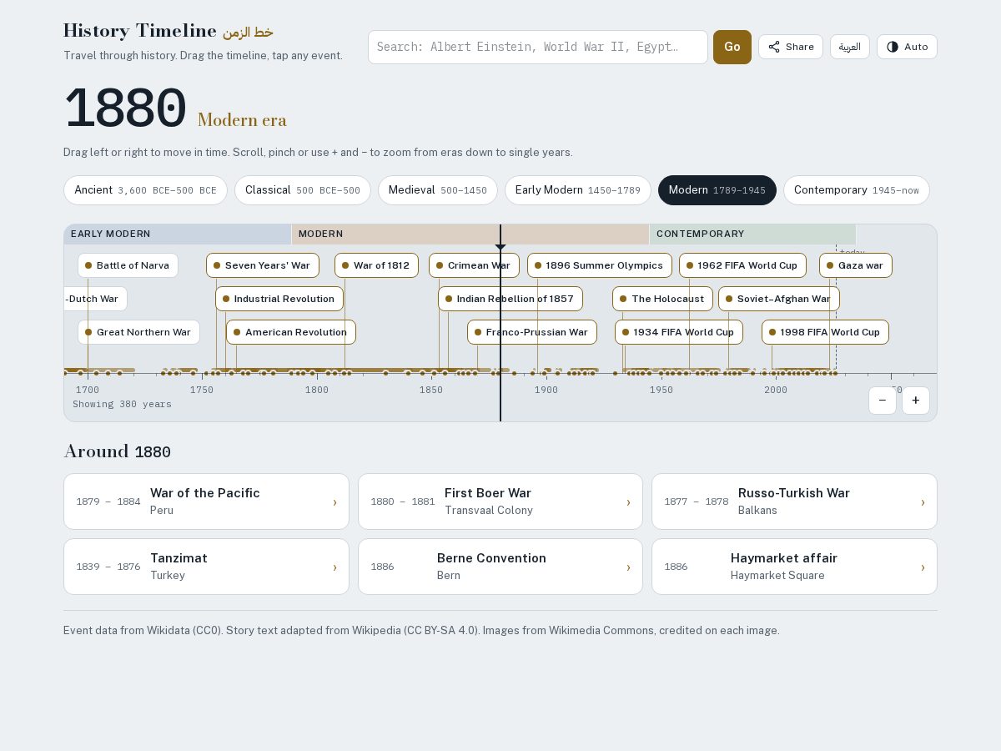Click the 1900 axis year label
The image size is (1001, 751).
(x=546, y=390)
